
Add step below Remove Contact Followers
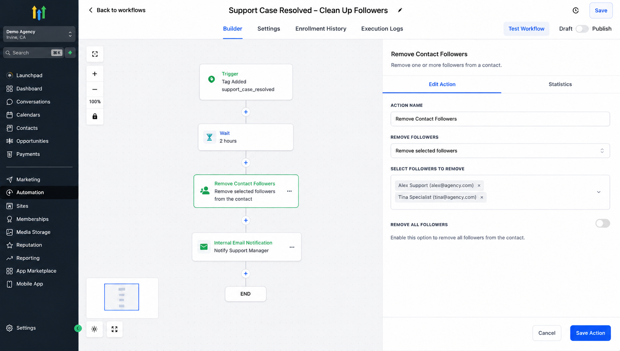[x=246, y=220]
